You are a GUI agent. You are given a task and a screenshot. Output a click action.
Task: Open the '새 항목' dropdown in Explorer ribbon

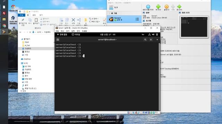tap(94, 19)
